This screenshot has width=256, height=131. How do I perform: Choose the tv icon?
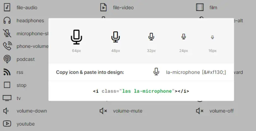point(7,98)
